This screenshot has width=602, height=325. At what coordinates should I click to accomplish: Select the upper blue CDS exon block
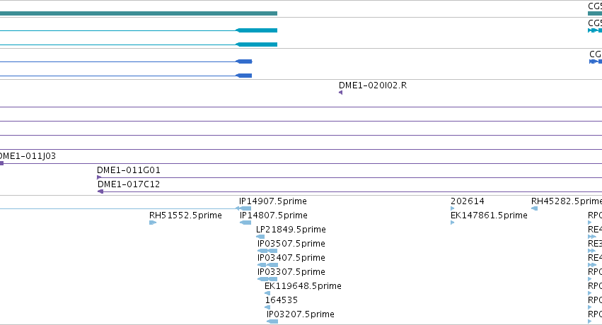pos(244,61)
